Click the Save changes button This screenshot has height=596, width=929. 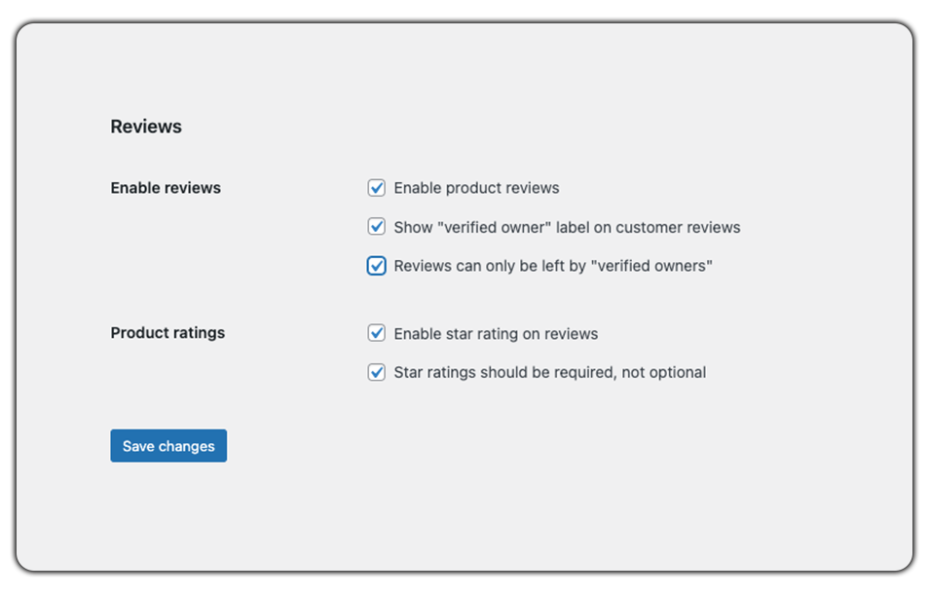click(x=168, y=445)
